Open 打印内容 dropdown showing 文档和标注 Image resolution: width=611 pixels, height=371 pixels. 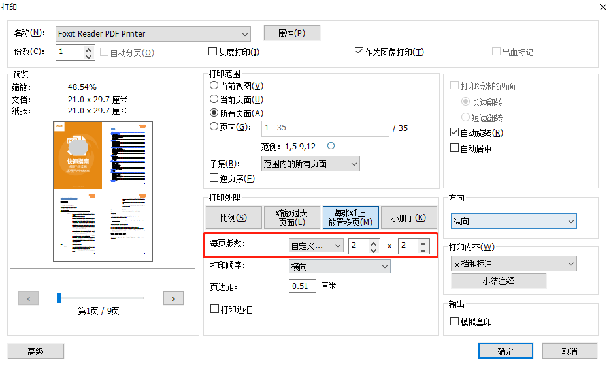point(514,263)
